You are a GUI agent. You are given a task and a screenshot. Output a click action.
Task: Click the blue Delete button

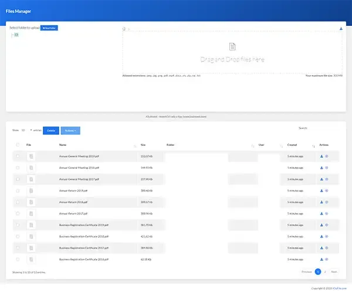(51, 131)
